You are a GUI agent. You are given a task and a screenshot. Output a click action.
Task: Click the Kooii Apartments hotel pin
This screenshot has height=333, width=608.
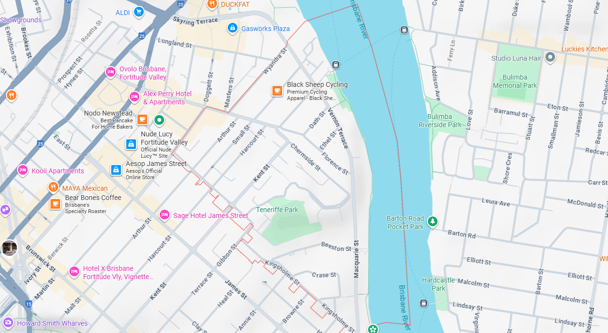(22, 170)
